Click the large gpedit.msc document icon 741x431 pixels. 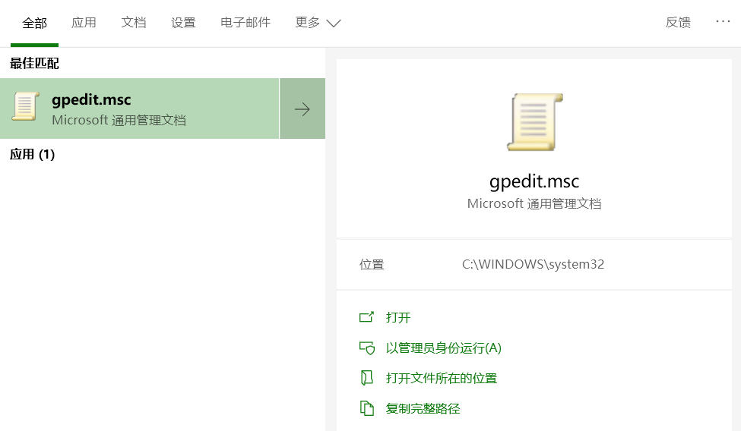point(534,122)
